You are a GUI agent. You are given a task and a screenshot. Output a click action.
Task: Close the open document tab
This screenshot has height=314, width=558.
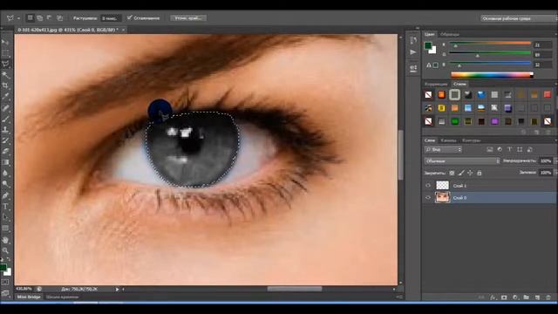point(123,30)
